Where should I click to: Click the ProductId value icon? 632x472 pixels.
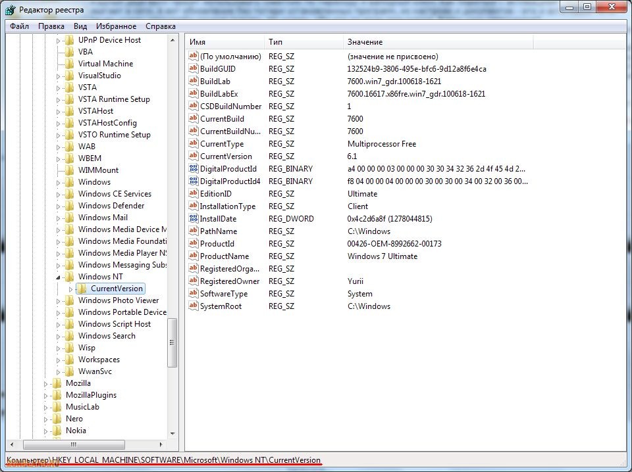tap(194, 243)
